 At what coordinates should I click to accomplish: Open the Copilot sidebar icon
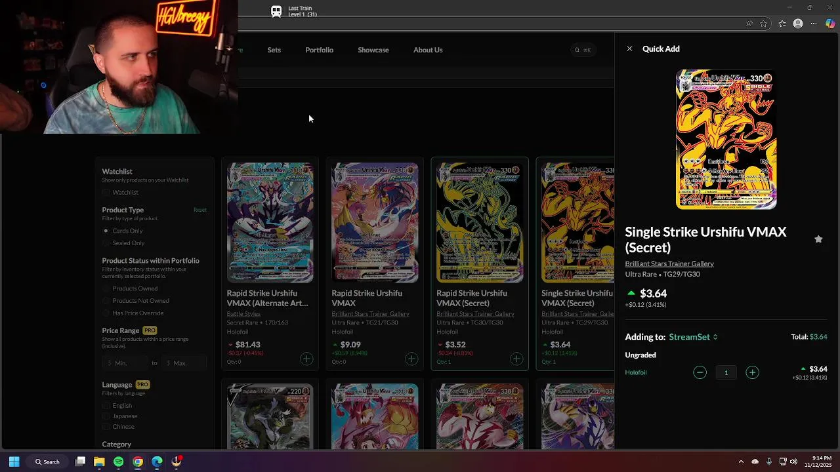coord(831,24)
